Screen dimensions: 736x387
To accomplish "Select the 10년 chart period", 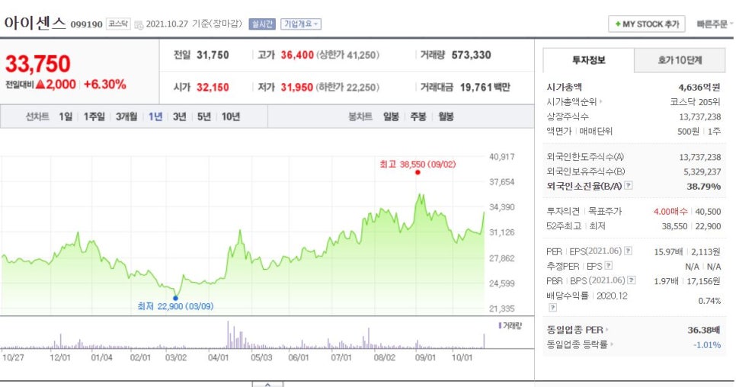I will pyautogui.click(x=230, y=117).
